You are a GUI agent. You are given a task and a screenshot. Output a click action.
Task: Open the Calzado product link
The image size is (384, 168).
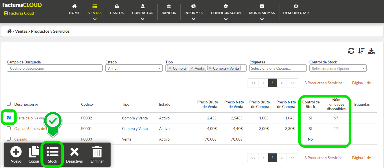21,139
